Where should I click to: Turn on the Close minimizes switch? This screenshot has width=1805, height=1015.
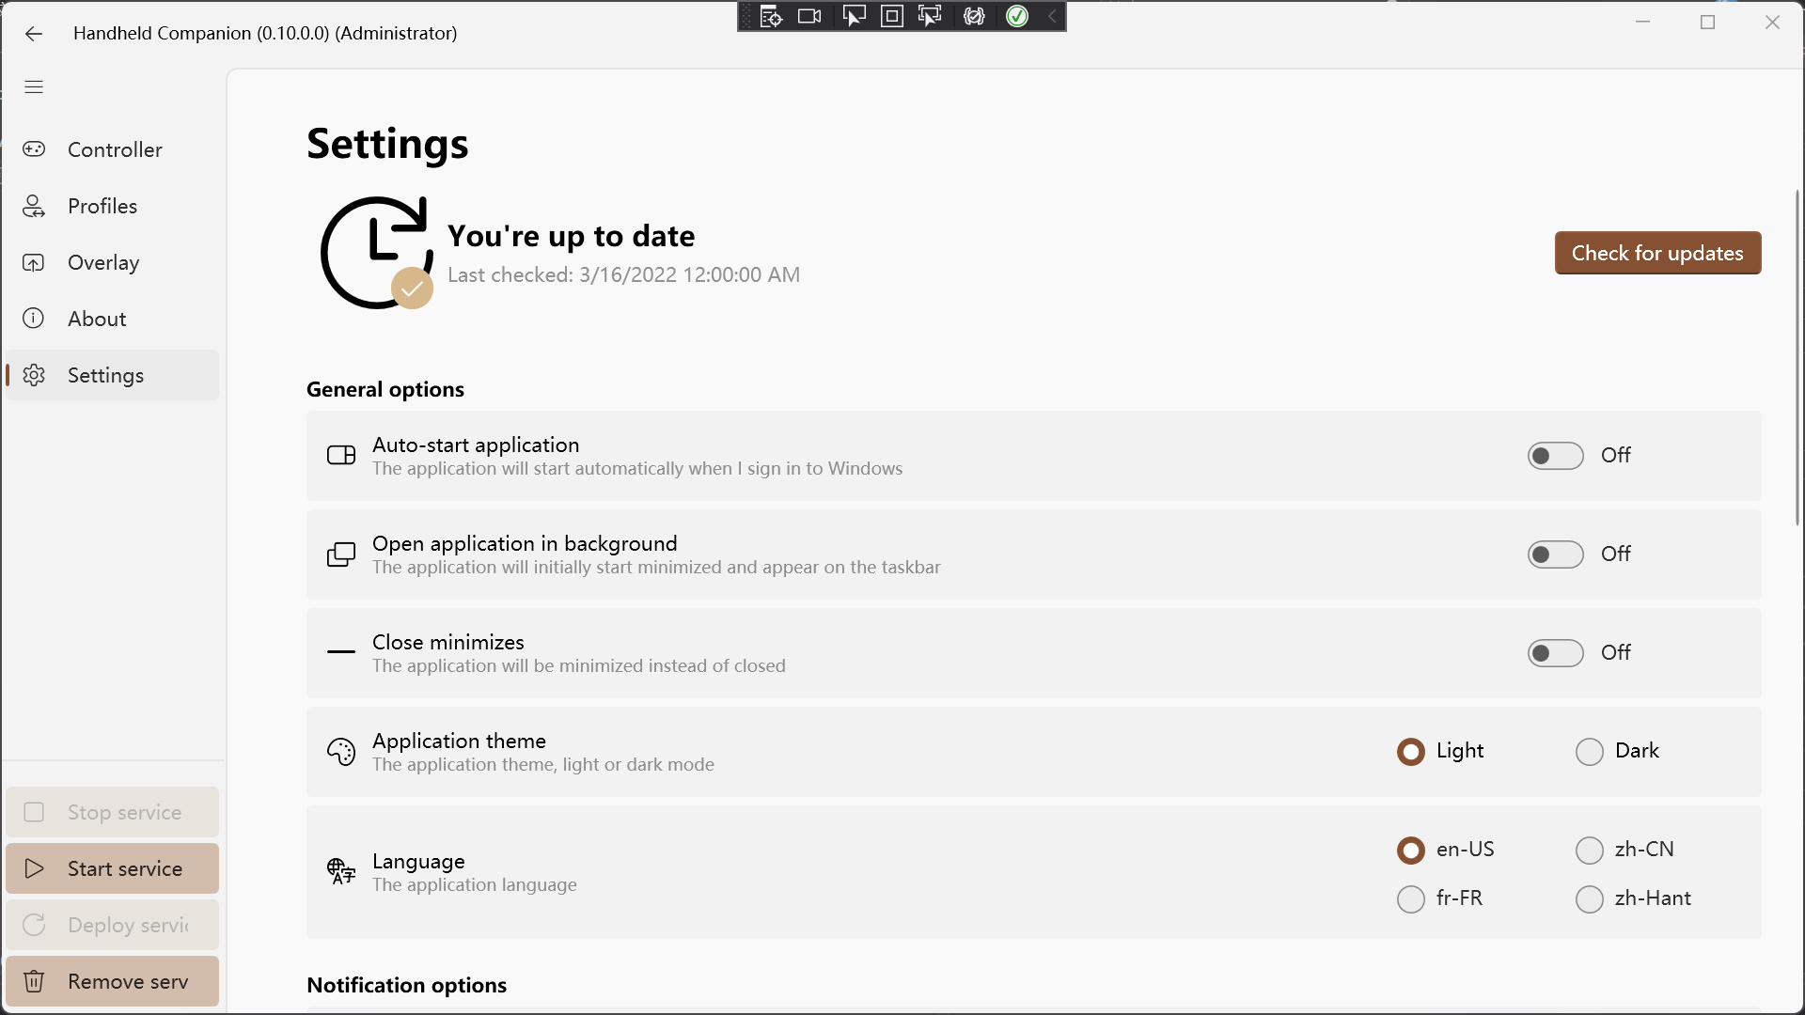click(1555, 653)
